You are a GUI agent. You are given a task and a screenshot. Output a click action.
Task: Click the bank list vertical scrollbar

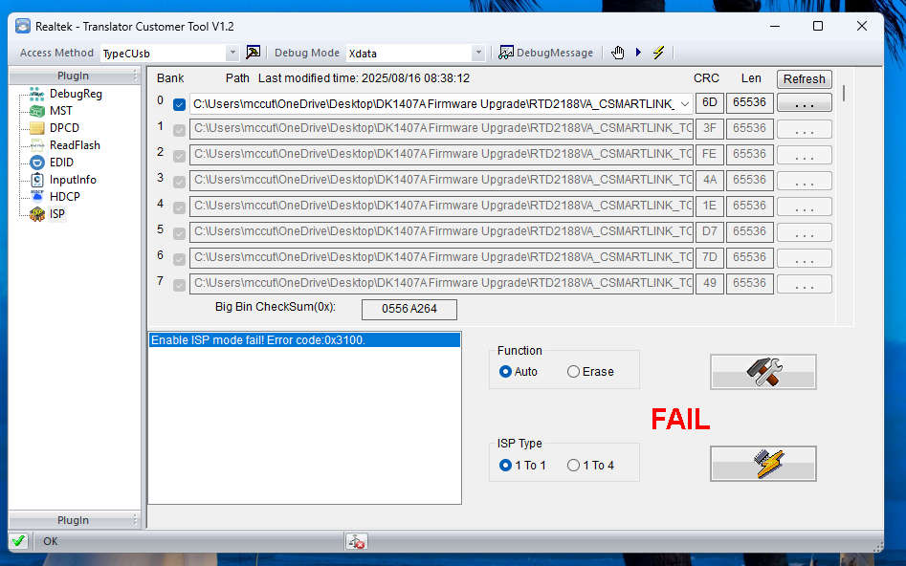pyautogui.click(x=844, y=196)
